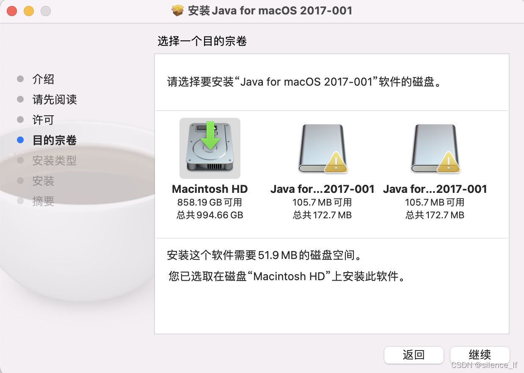Select the middle Java for...2017-001 disk icon
Image resolution: width=524 pixels, height=373 pixels.
pyautogui.click(x=323, y=148)
